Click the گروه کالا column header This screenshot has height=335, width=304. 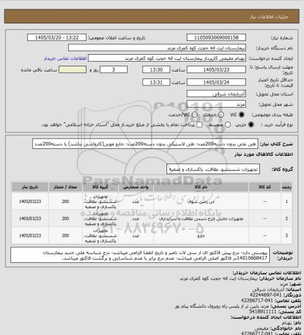[x=100, y=187]
